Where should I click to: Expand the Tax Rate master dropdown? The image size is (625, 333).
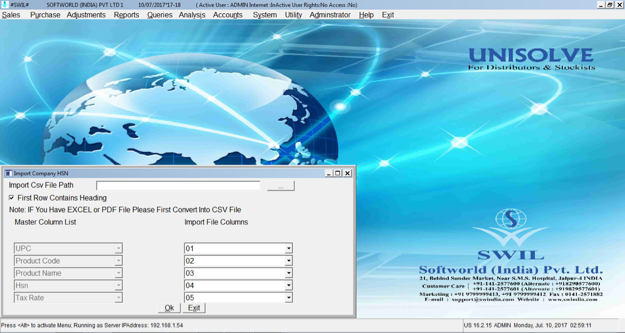point(118,298)
